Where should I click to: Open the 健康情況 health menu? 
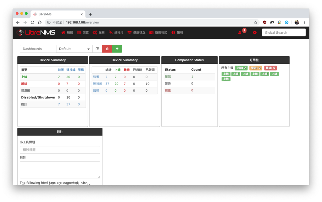pyautogui.click(x=136, y=33)
